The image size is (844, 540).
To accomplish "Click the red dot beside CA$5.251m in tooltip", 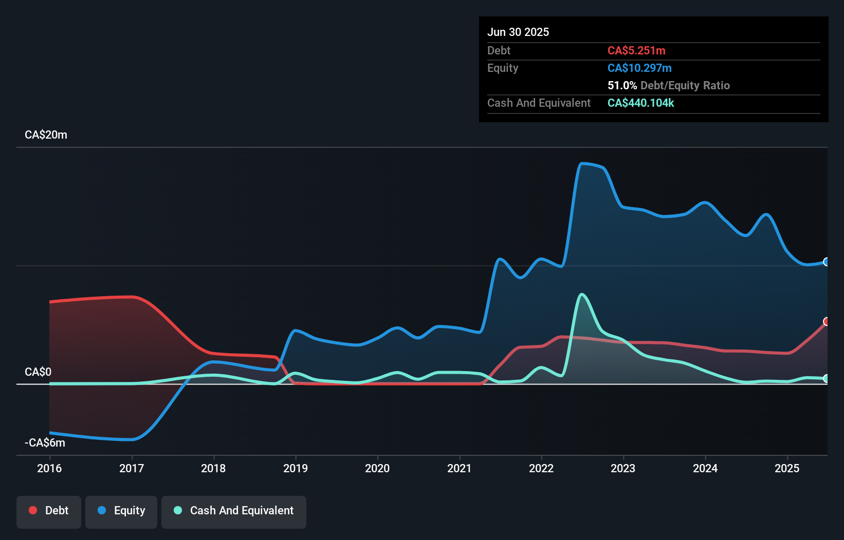I will (636, 50).
